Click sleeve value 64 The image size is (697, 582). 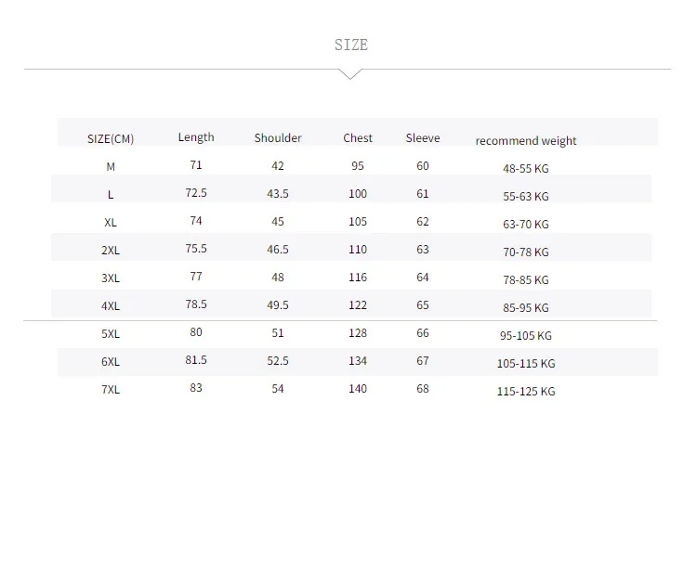tap(423, 278)
